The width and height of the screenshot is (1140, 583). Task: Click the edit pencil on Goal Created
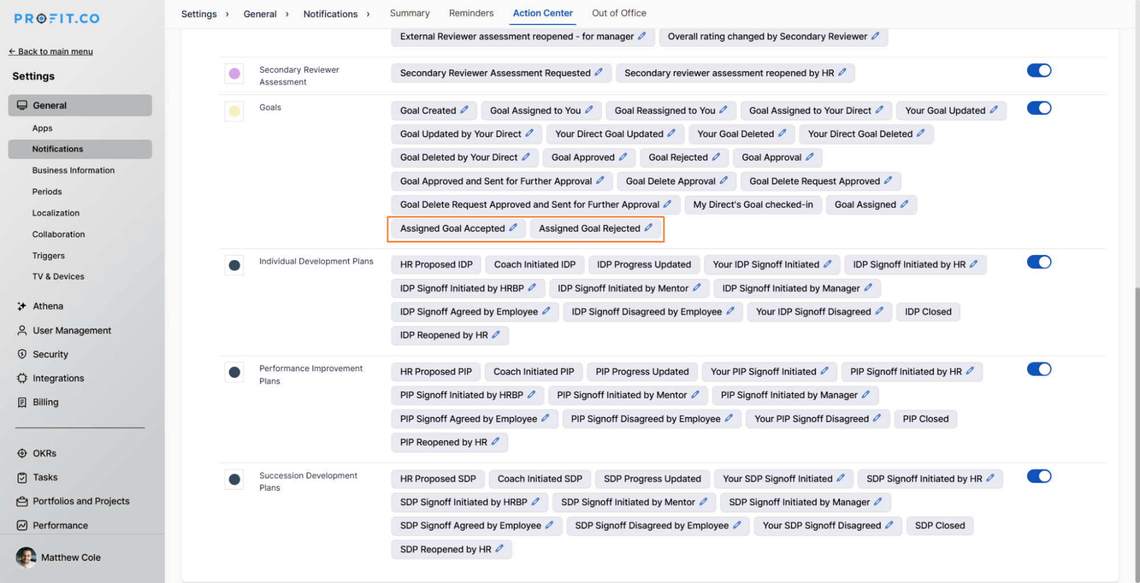[x=464, y=110]
